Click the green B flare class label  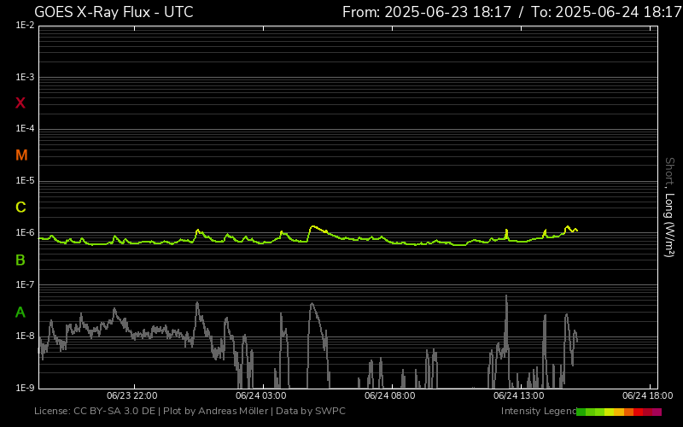[20, 260]
